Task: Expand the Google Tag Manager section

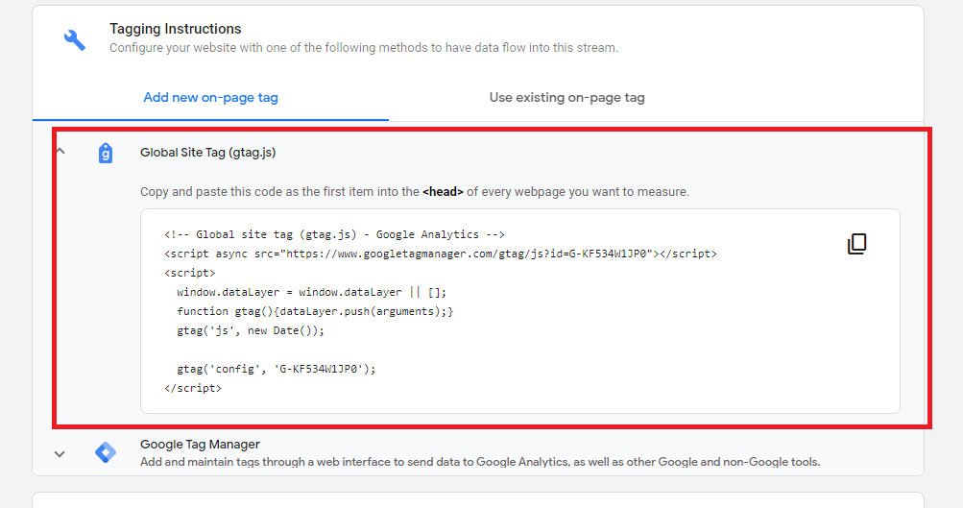Action: point(60,454)
